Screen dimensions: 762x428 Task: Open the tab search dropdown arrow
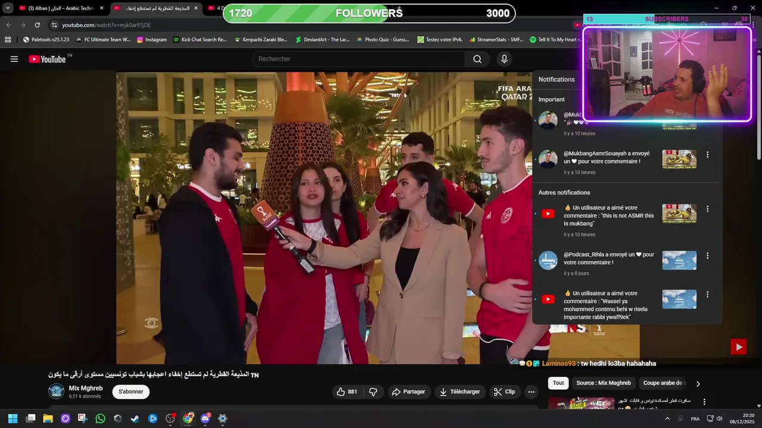click(x=8, y=8)
